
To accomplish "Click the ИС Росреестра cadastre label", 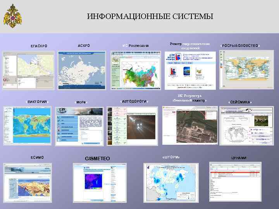I will click(x=189, y=98).
